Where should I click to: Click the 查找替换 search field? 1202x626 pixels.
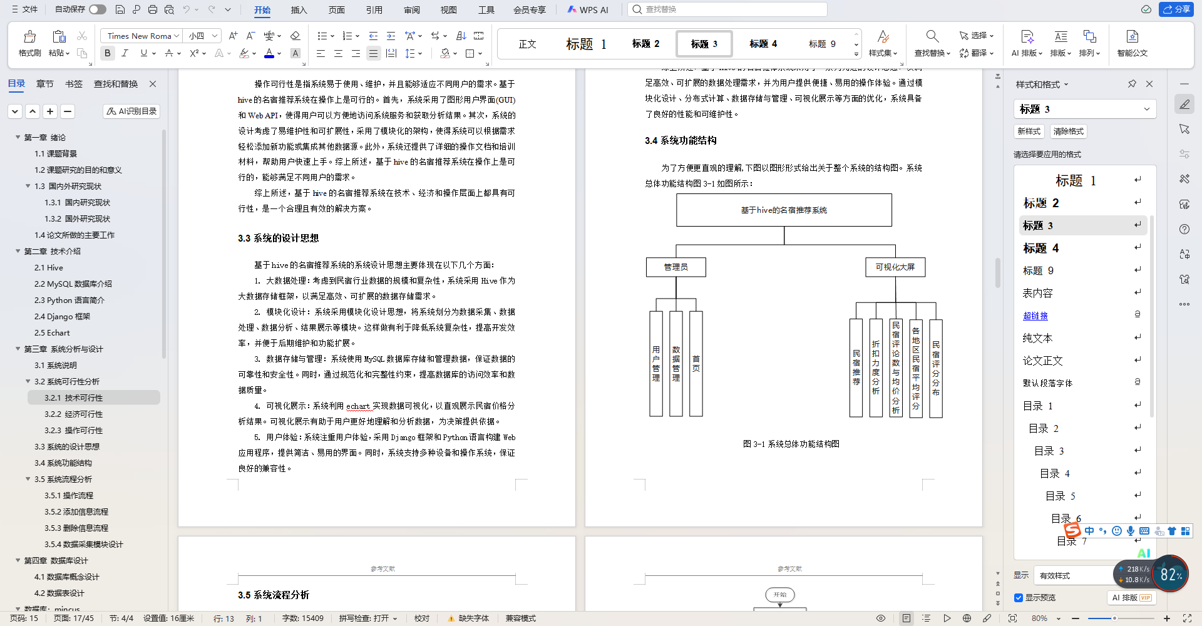[x=727, y=9]
